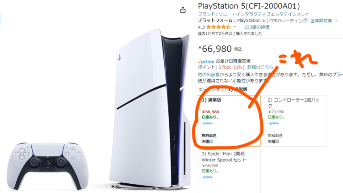Click the DualSense controller image

(47, 166)
